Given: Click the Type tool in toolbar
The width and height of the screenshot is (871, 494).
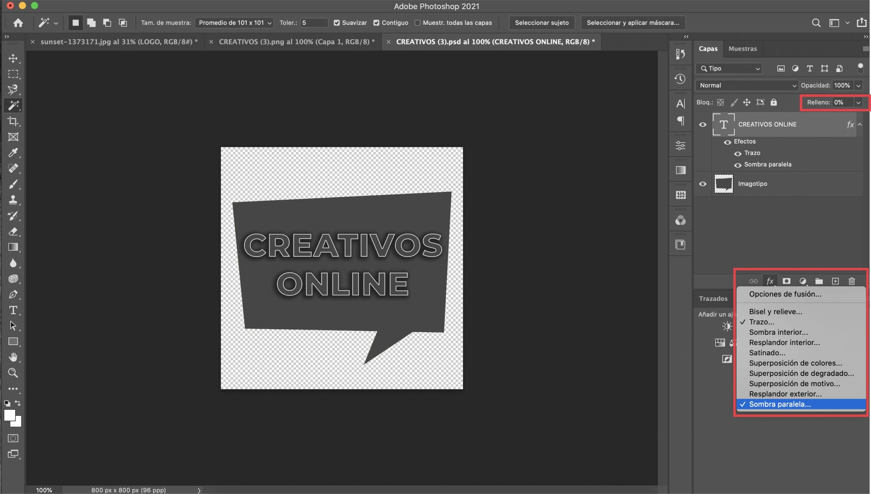Looking at the screenshot, I should [13, 310].
